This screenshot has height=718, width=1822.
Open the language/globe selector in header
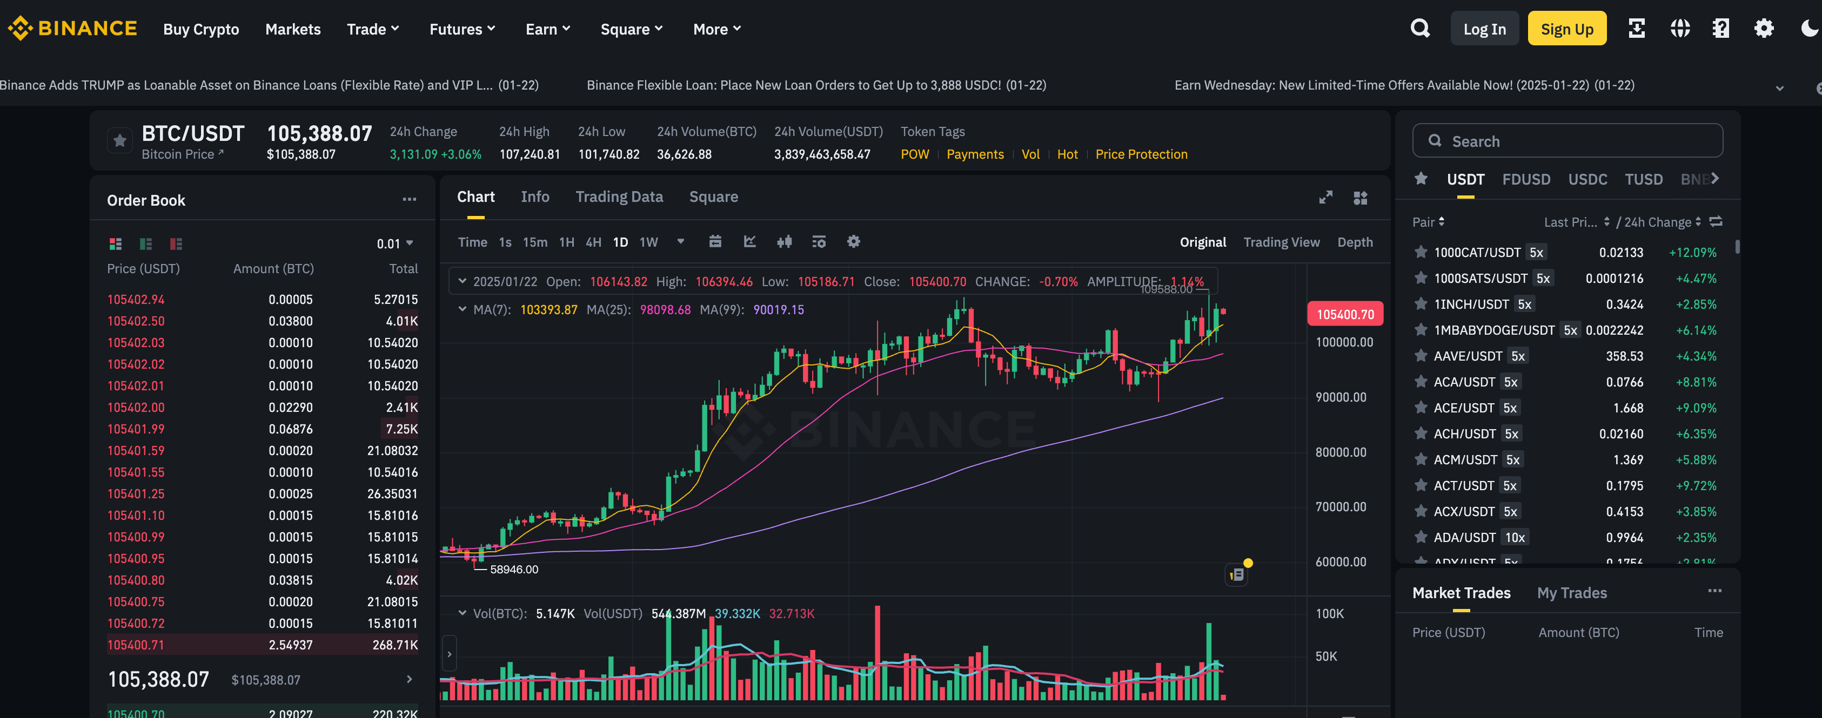1680,28
